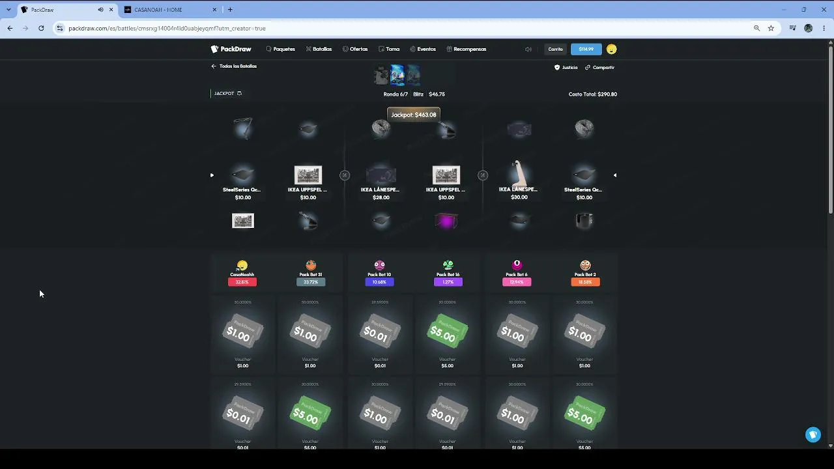Image resolution: width=834 pixels, height=469 pixels.
Task: Close the PackDraw tab
Action: [111, 10]
